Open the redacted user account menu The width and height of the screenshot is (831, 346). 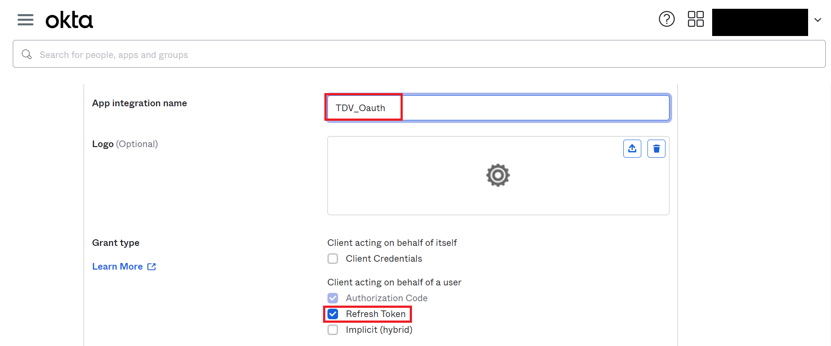click(760, 22)
